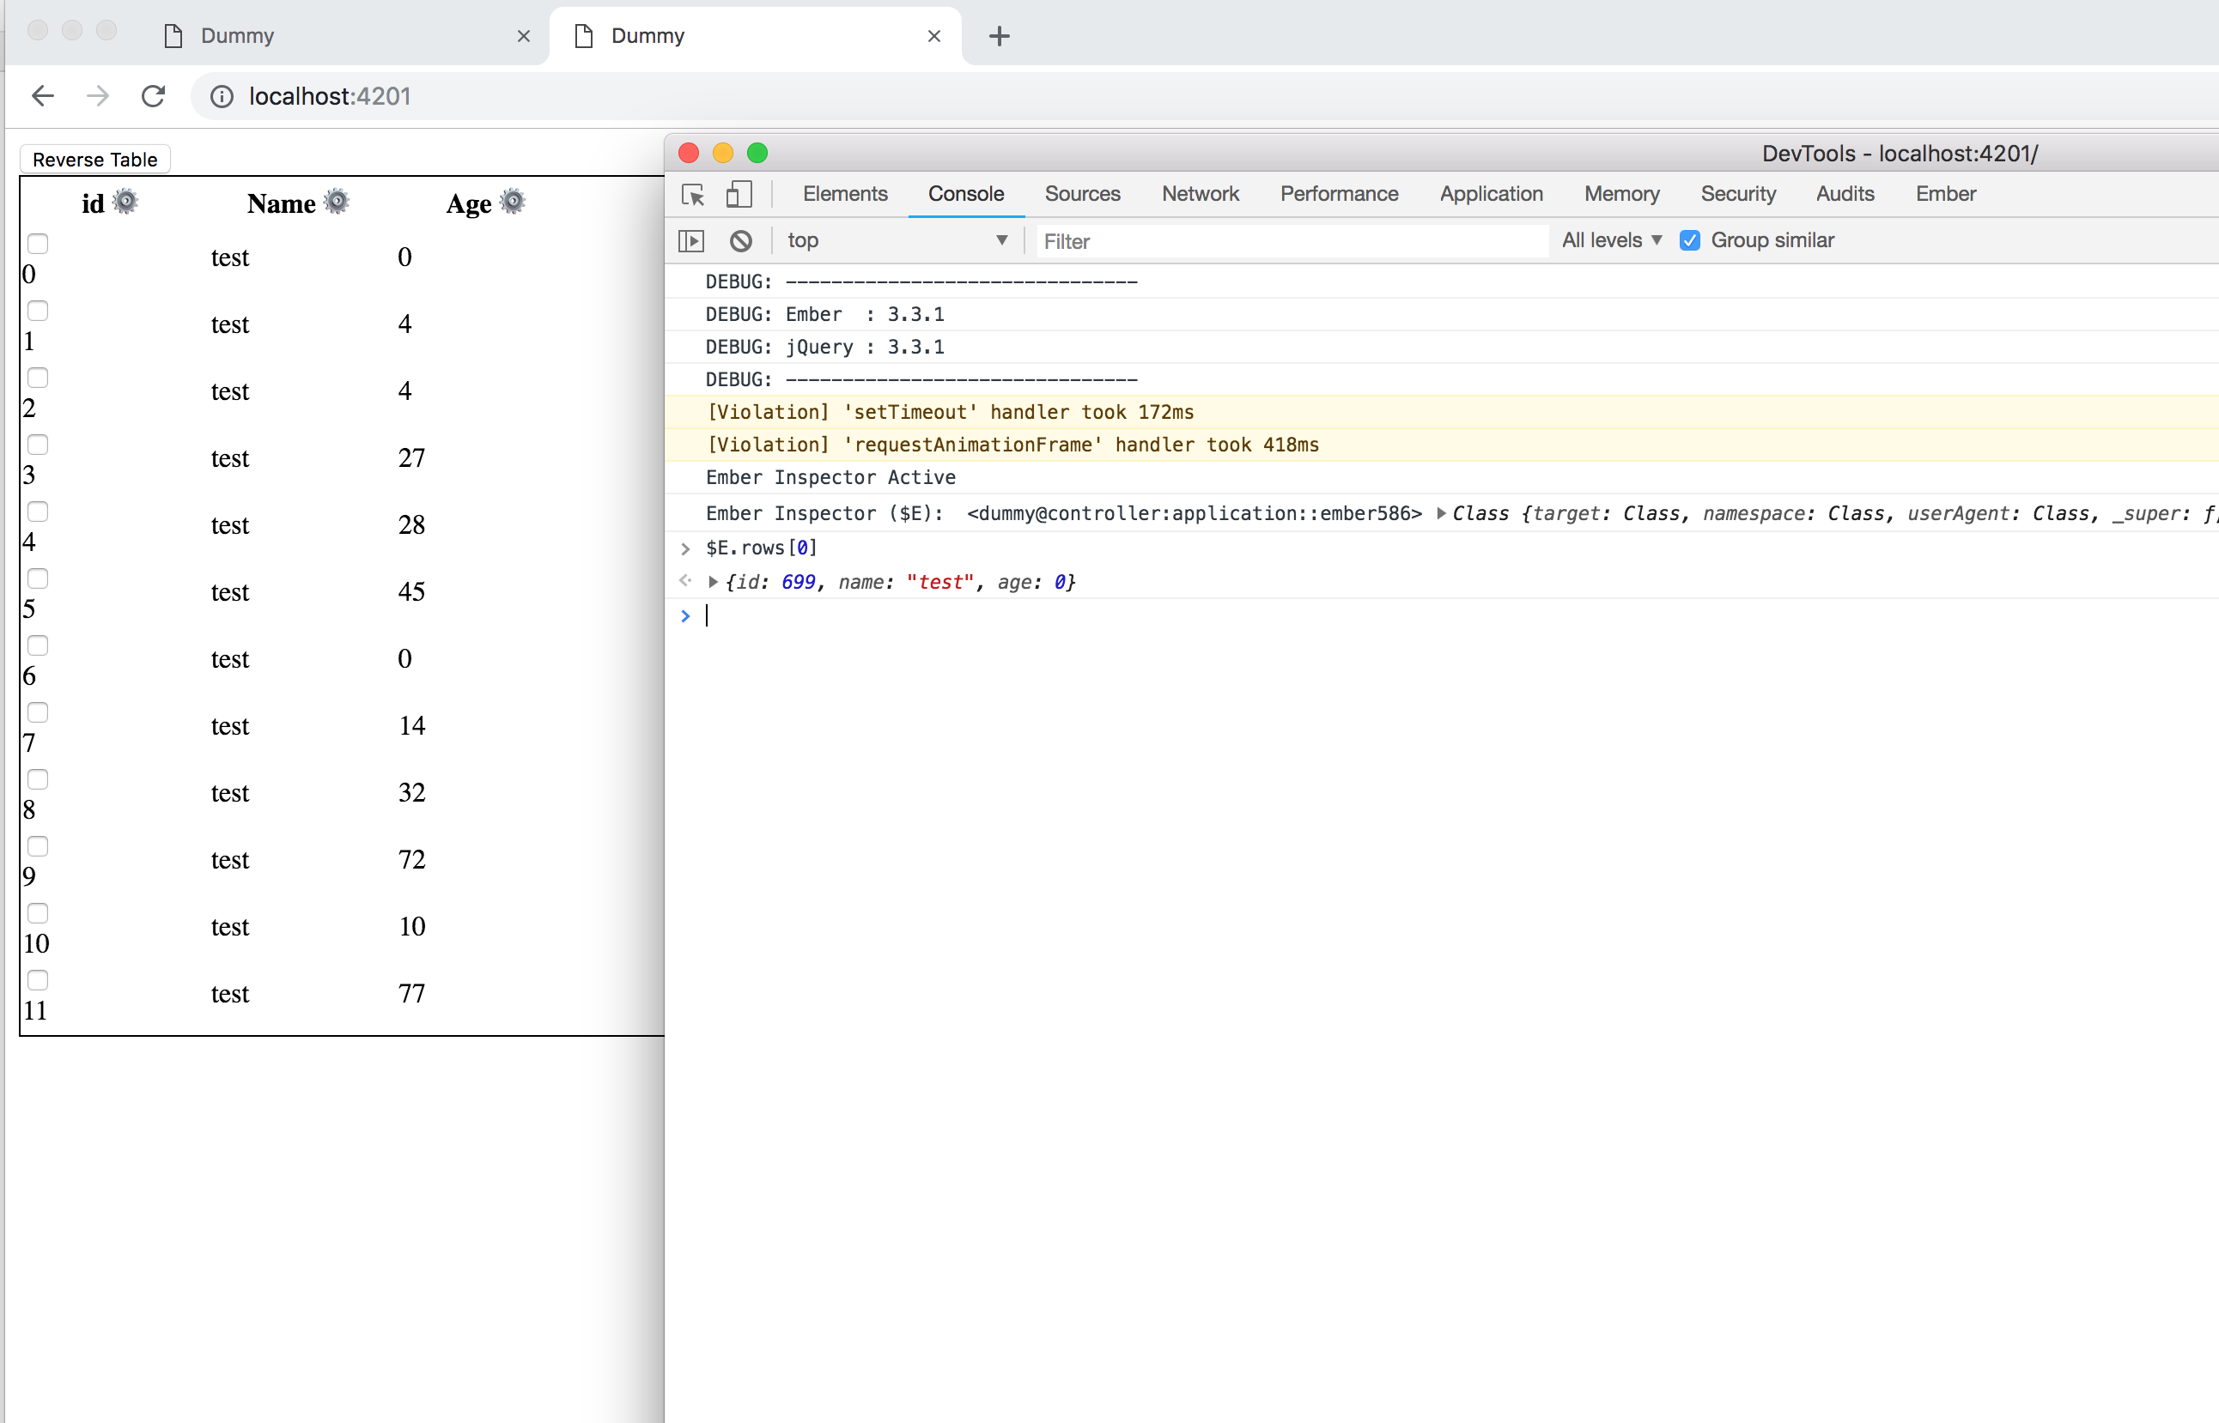Click the gear icon next to id header
The height and width of the screenshot is (1423, 2219).
(x=127, y=201)
